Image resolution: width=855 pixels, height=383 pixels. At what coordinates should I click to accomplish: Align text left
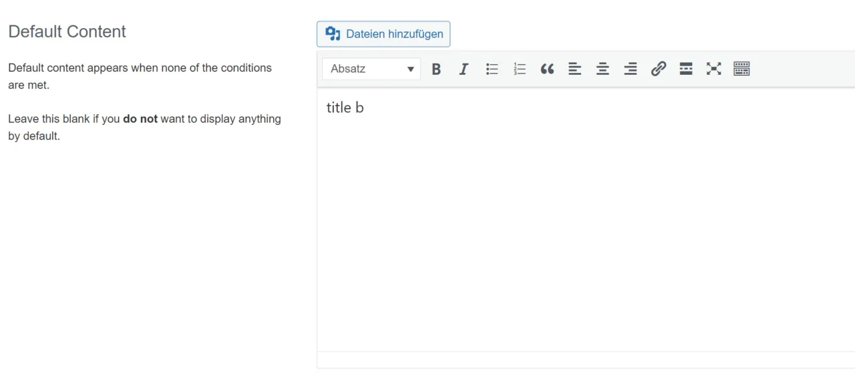(575, 69)
